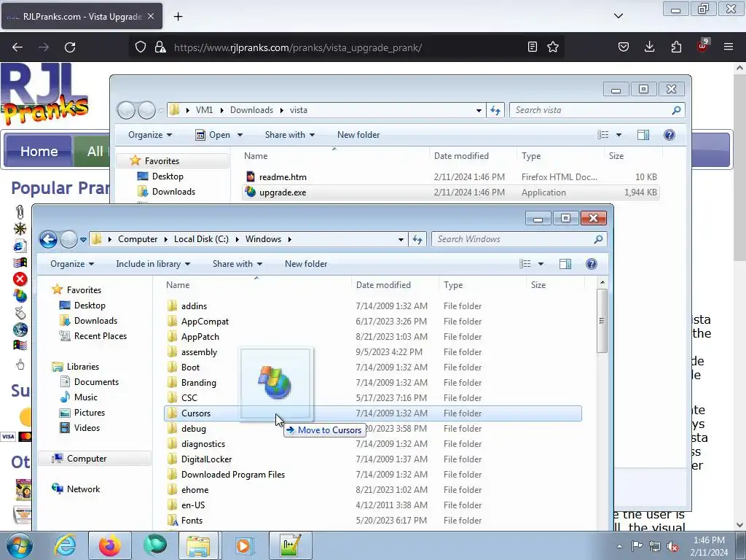746x560 pixels.
Task: Expand view options dropdown in vista window
Action: pyautogui.click(x=619, y=135)
